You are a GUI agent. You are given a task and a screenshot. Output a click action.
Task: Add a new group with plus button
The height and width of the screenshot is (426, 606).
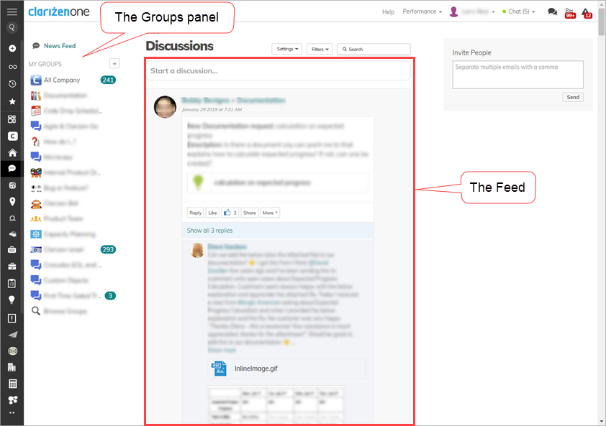pyautogui.click(x=114, y=64)
